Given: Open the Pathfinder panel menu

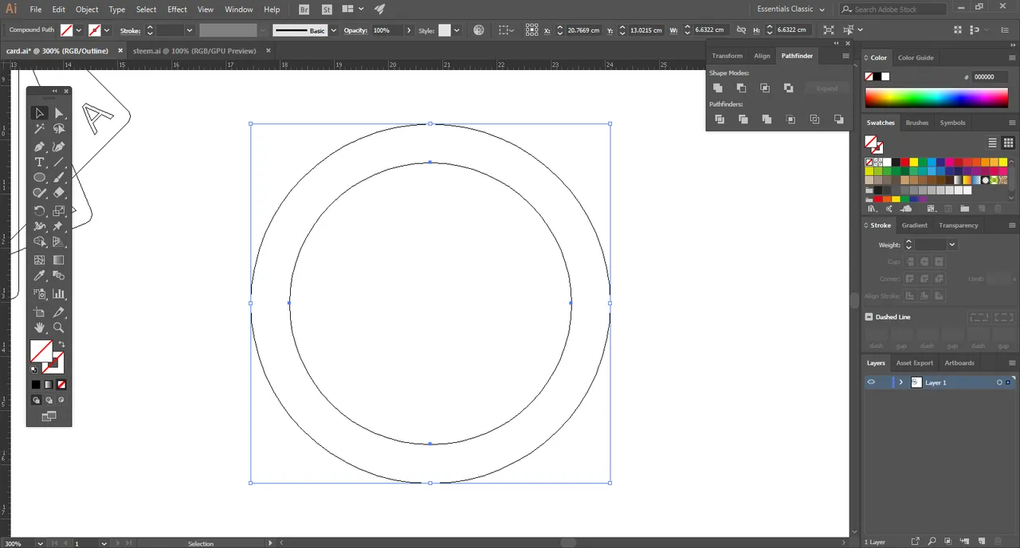Looking at the screenshot, I should pos(845,56).
